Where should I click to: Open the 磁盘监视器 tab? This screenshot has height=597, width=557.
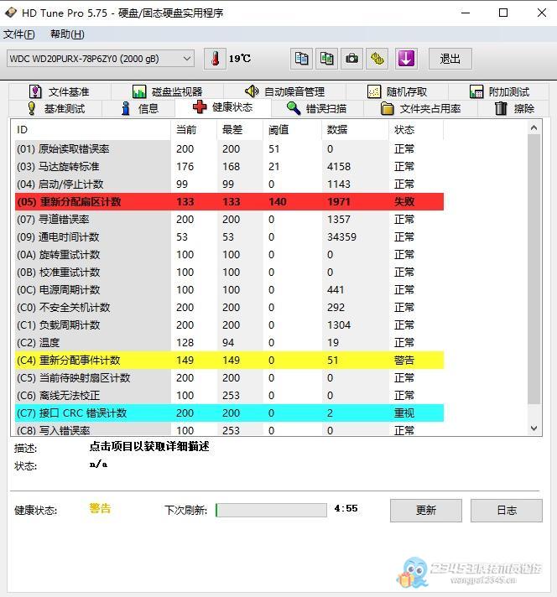click(167, 91)
